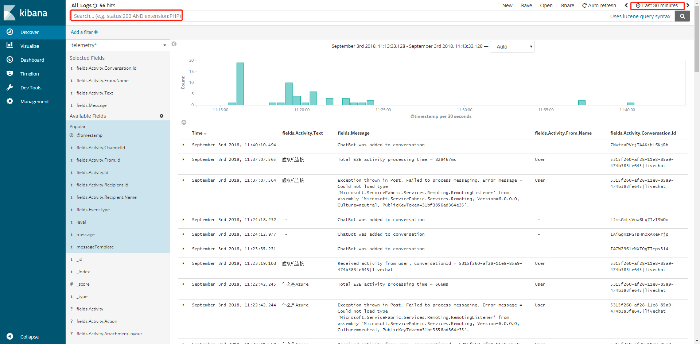
Task: Expand the 11:24:12.977 log row
Action: coord(183,234)
